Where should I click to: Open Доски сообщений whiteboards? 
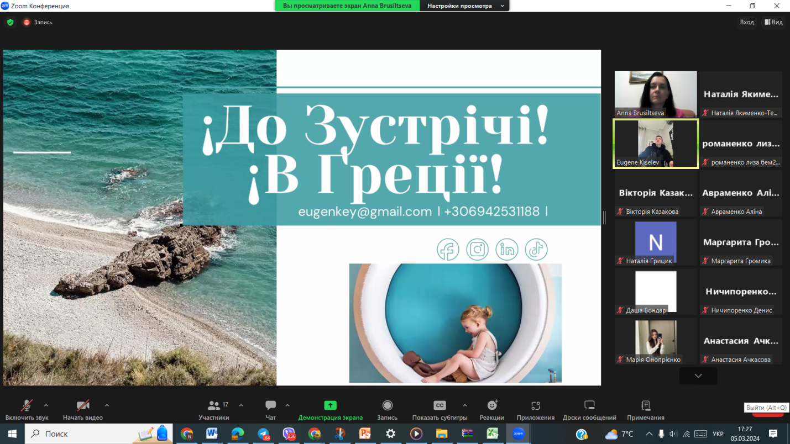point(589,410)
